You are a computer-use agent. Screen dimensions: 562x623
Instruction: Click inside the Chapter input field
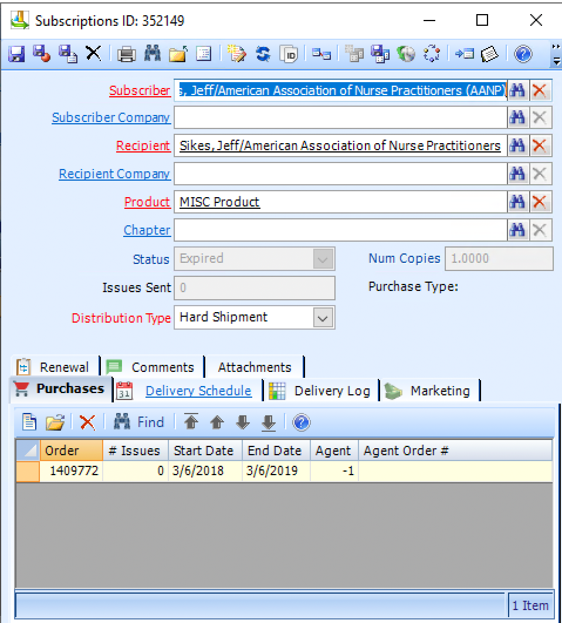tap(340, 229)
